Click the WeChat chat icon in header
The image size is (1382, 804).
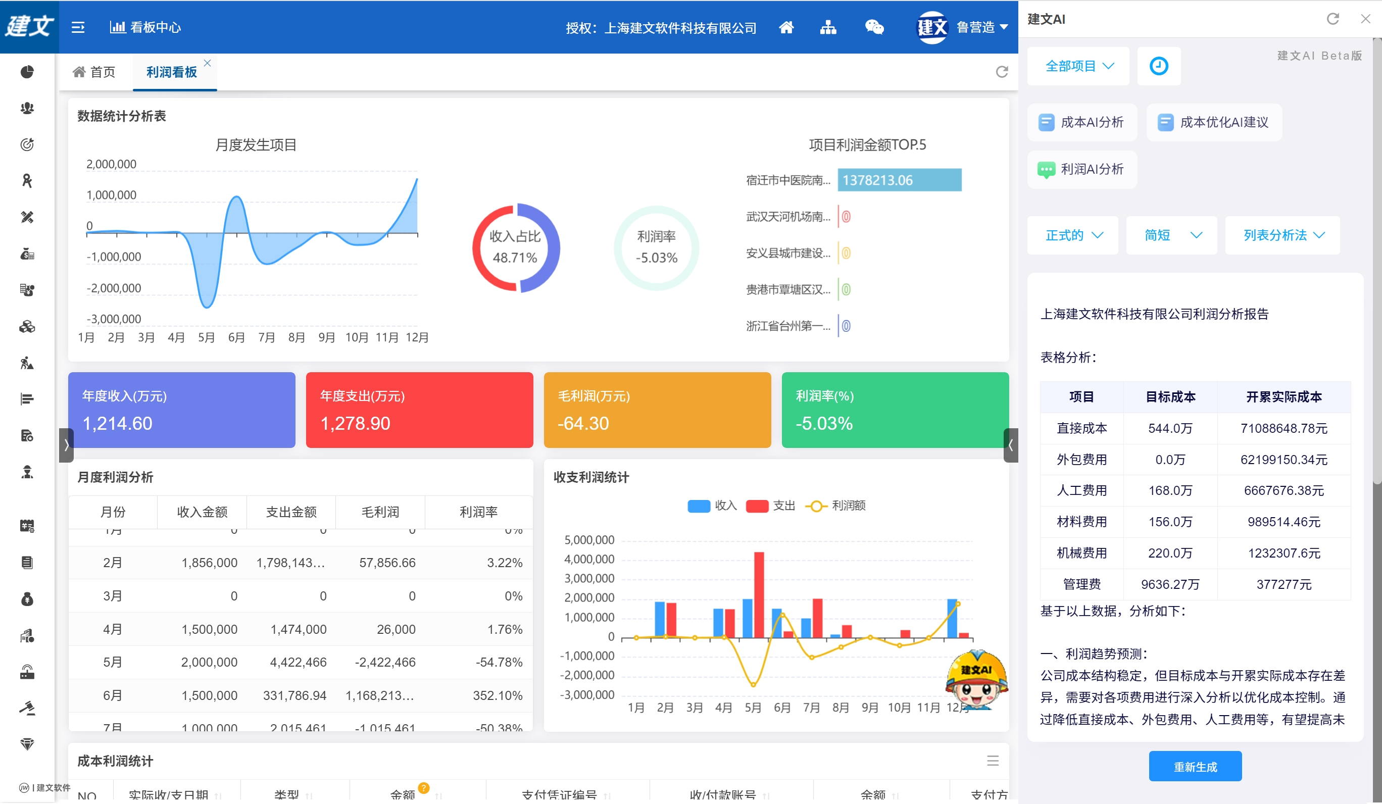click(874, 27)
